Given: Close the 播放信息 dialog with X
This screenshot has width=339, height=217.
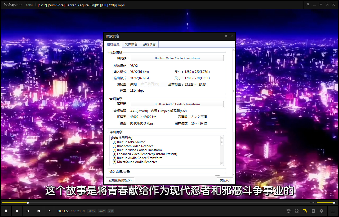Looking at the screenshot, I should coord(231,36).
